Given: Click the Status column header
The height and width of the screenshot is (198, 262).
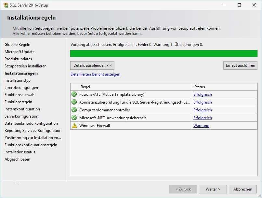Looking at the screenshot, I should click(x=225, y=87).
